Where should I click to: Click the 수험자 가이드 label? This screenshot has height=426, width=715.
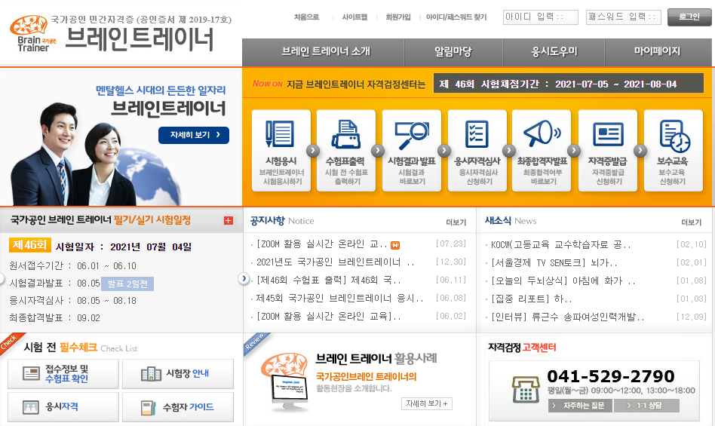189,407
